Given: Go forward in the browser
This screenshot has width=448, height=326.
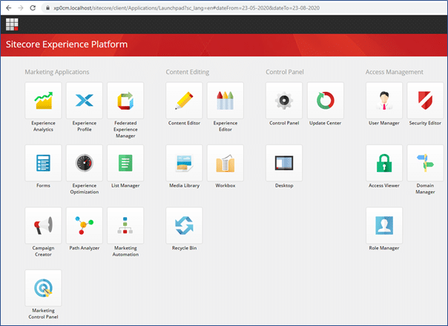Looking at the screenshot, I should [21, 8].
